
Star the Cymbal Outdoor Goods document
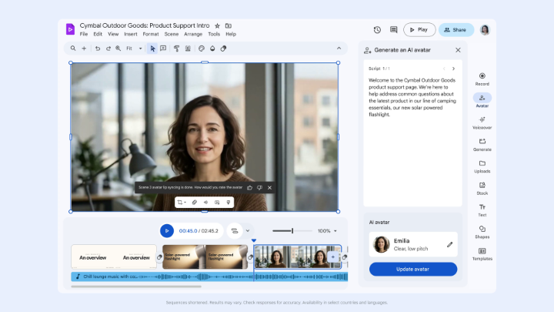click(x=217, y=26)
